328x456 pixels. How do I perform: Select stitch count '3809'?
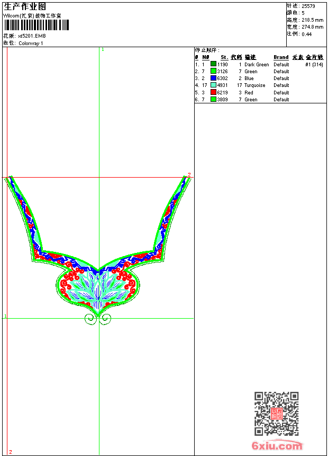[x=222, y=100]
